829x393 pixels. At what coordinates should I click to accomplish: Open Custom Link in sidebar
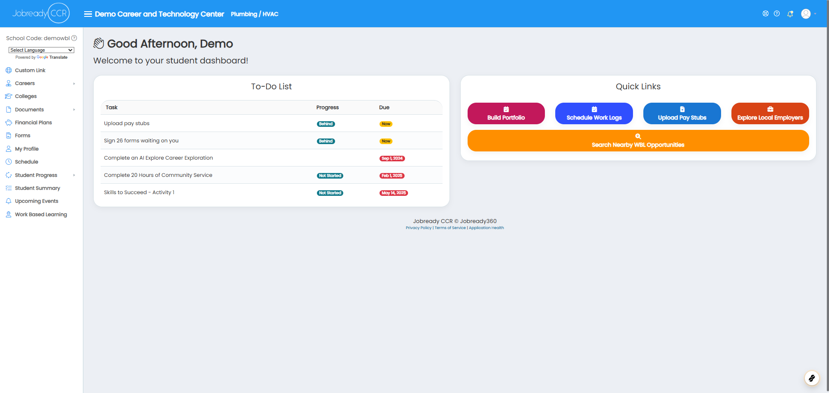[x=30, y=70]
